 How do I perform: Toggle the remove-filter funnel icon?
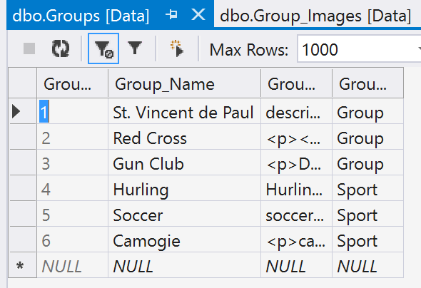[103, 48]
